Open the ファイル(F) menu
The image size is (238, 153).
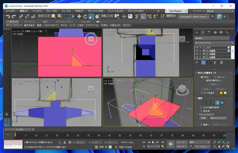(x=10, y=11)
